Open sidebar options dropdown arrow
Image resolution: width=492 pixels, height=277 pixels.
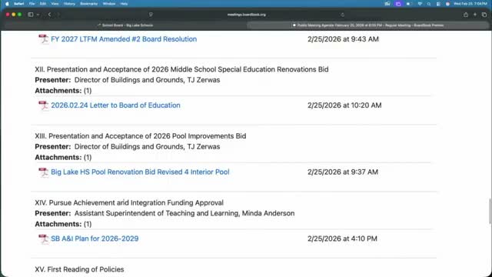(x=38, y=15)
